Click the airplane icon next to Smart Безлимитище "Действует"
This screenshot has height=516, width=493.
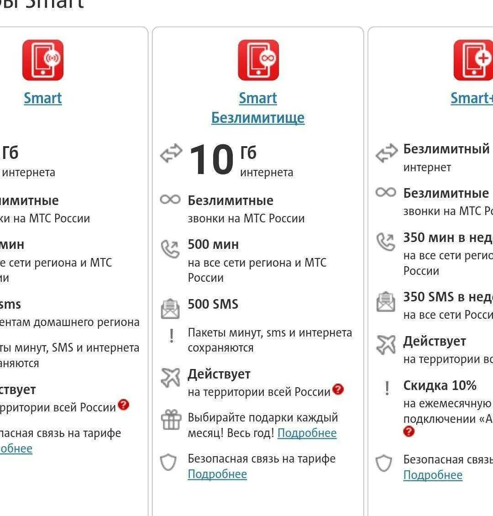170,377
